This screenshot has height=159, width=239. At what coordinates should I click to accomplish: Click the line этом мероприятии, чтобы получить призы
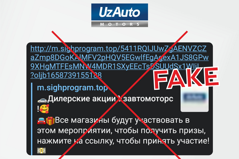121,131
